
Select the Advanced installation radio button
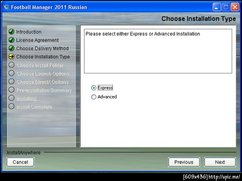coord(94,97)
